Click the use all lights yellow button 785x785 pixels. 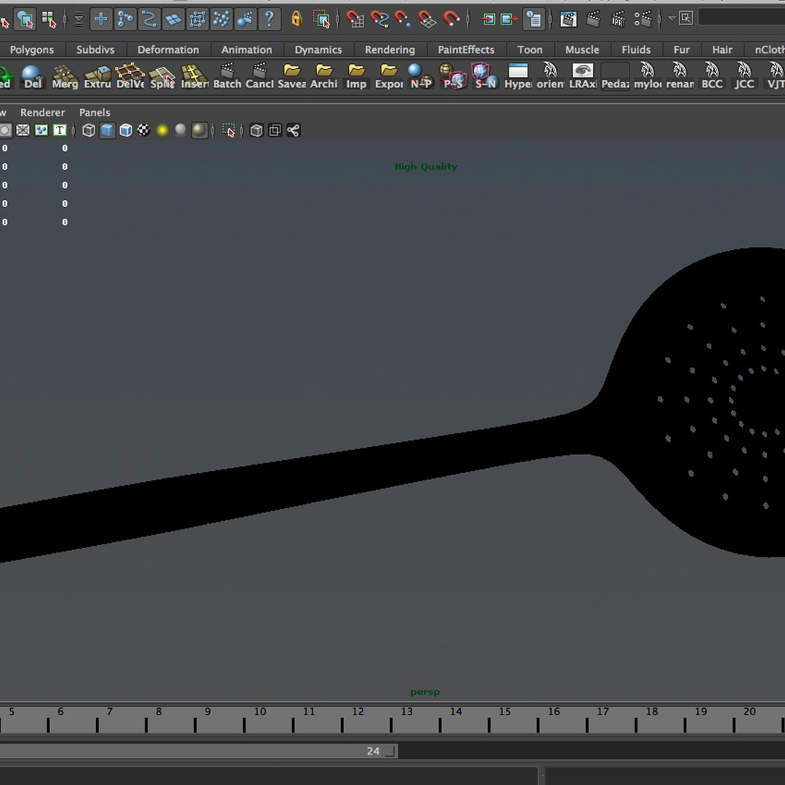click(162, 131)
